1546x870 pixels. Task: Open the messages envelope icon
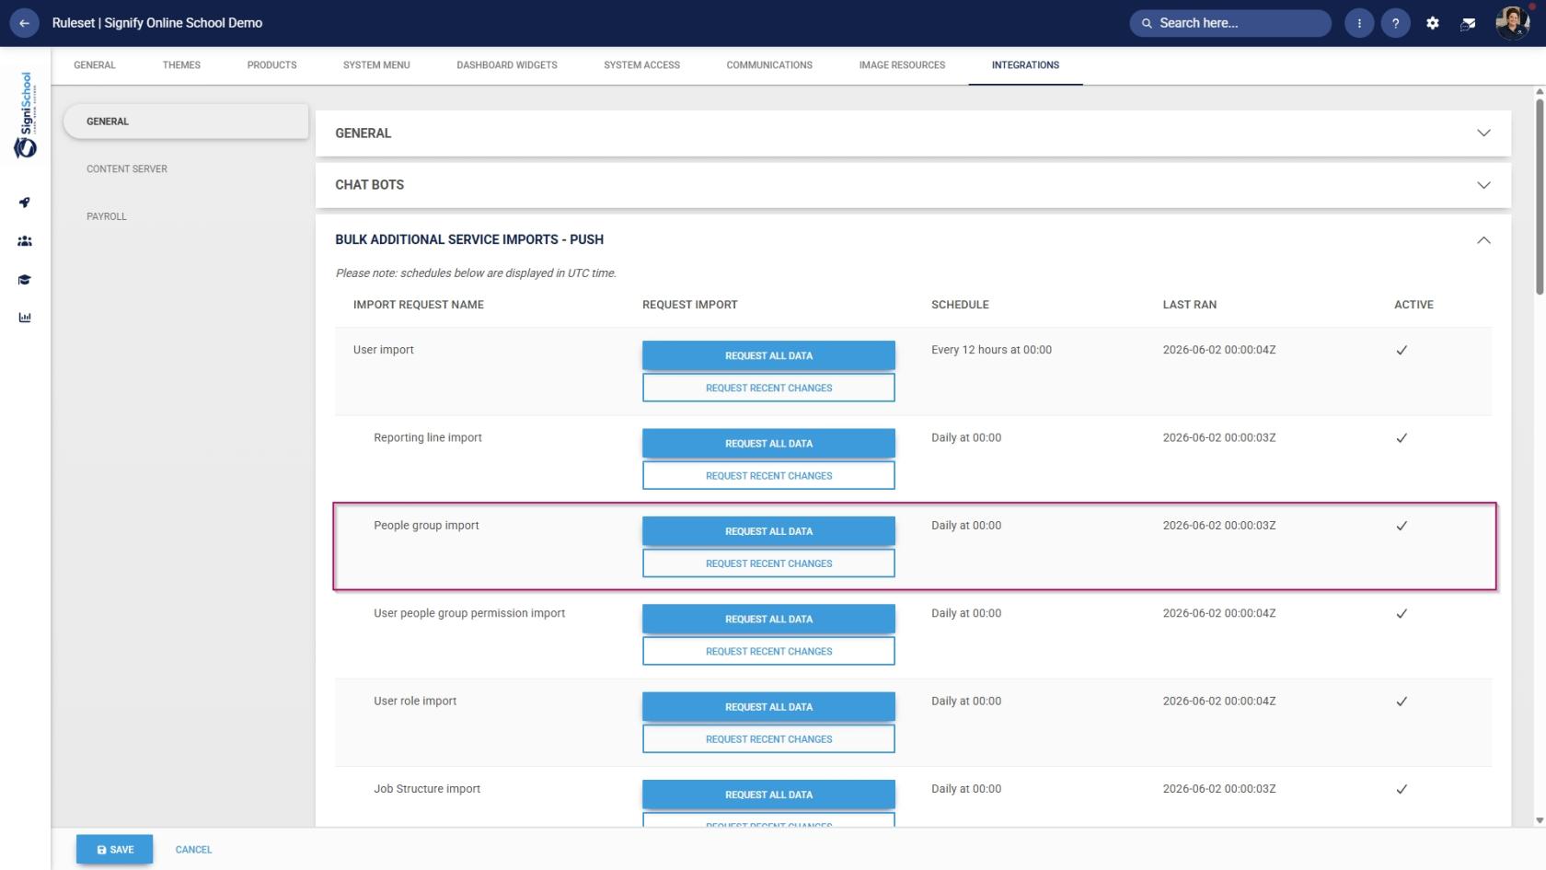(1468, 23)
